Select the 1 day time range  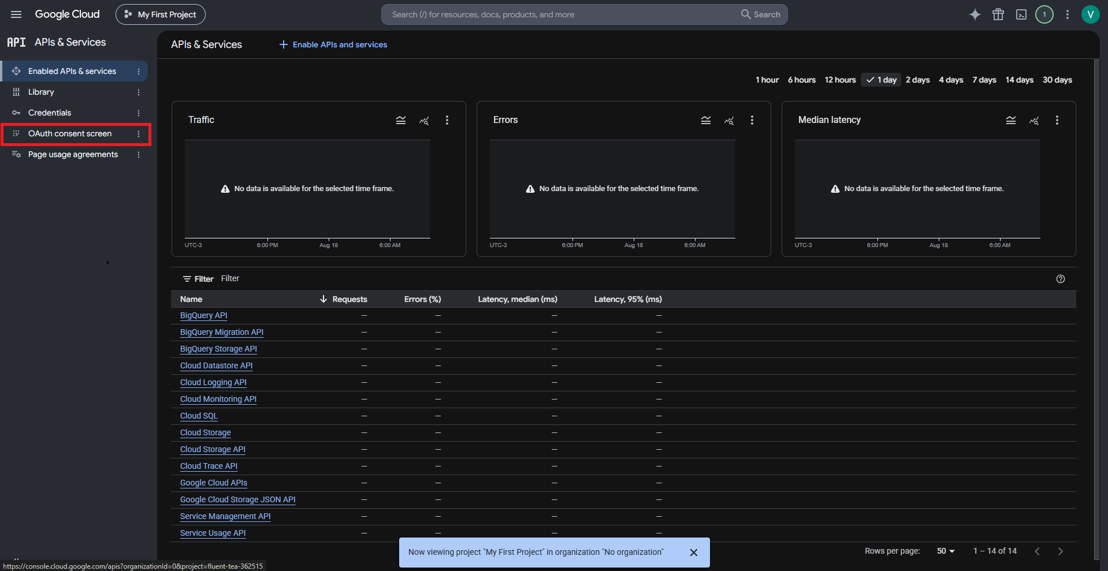tap(881, 80)
